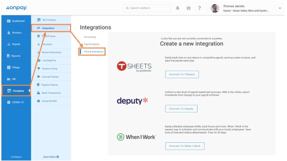Click the Reports document icon
The width and height of the screenshot is (287, 161).
click(8, 56)
